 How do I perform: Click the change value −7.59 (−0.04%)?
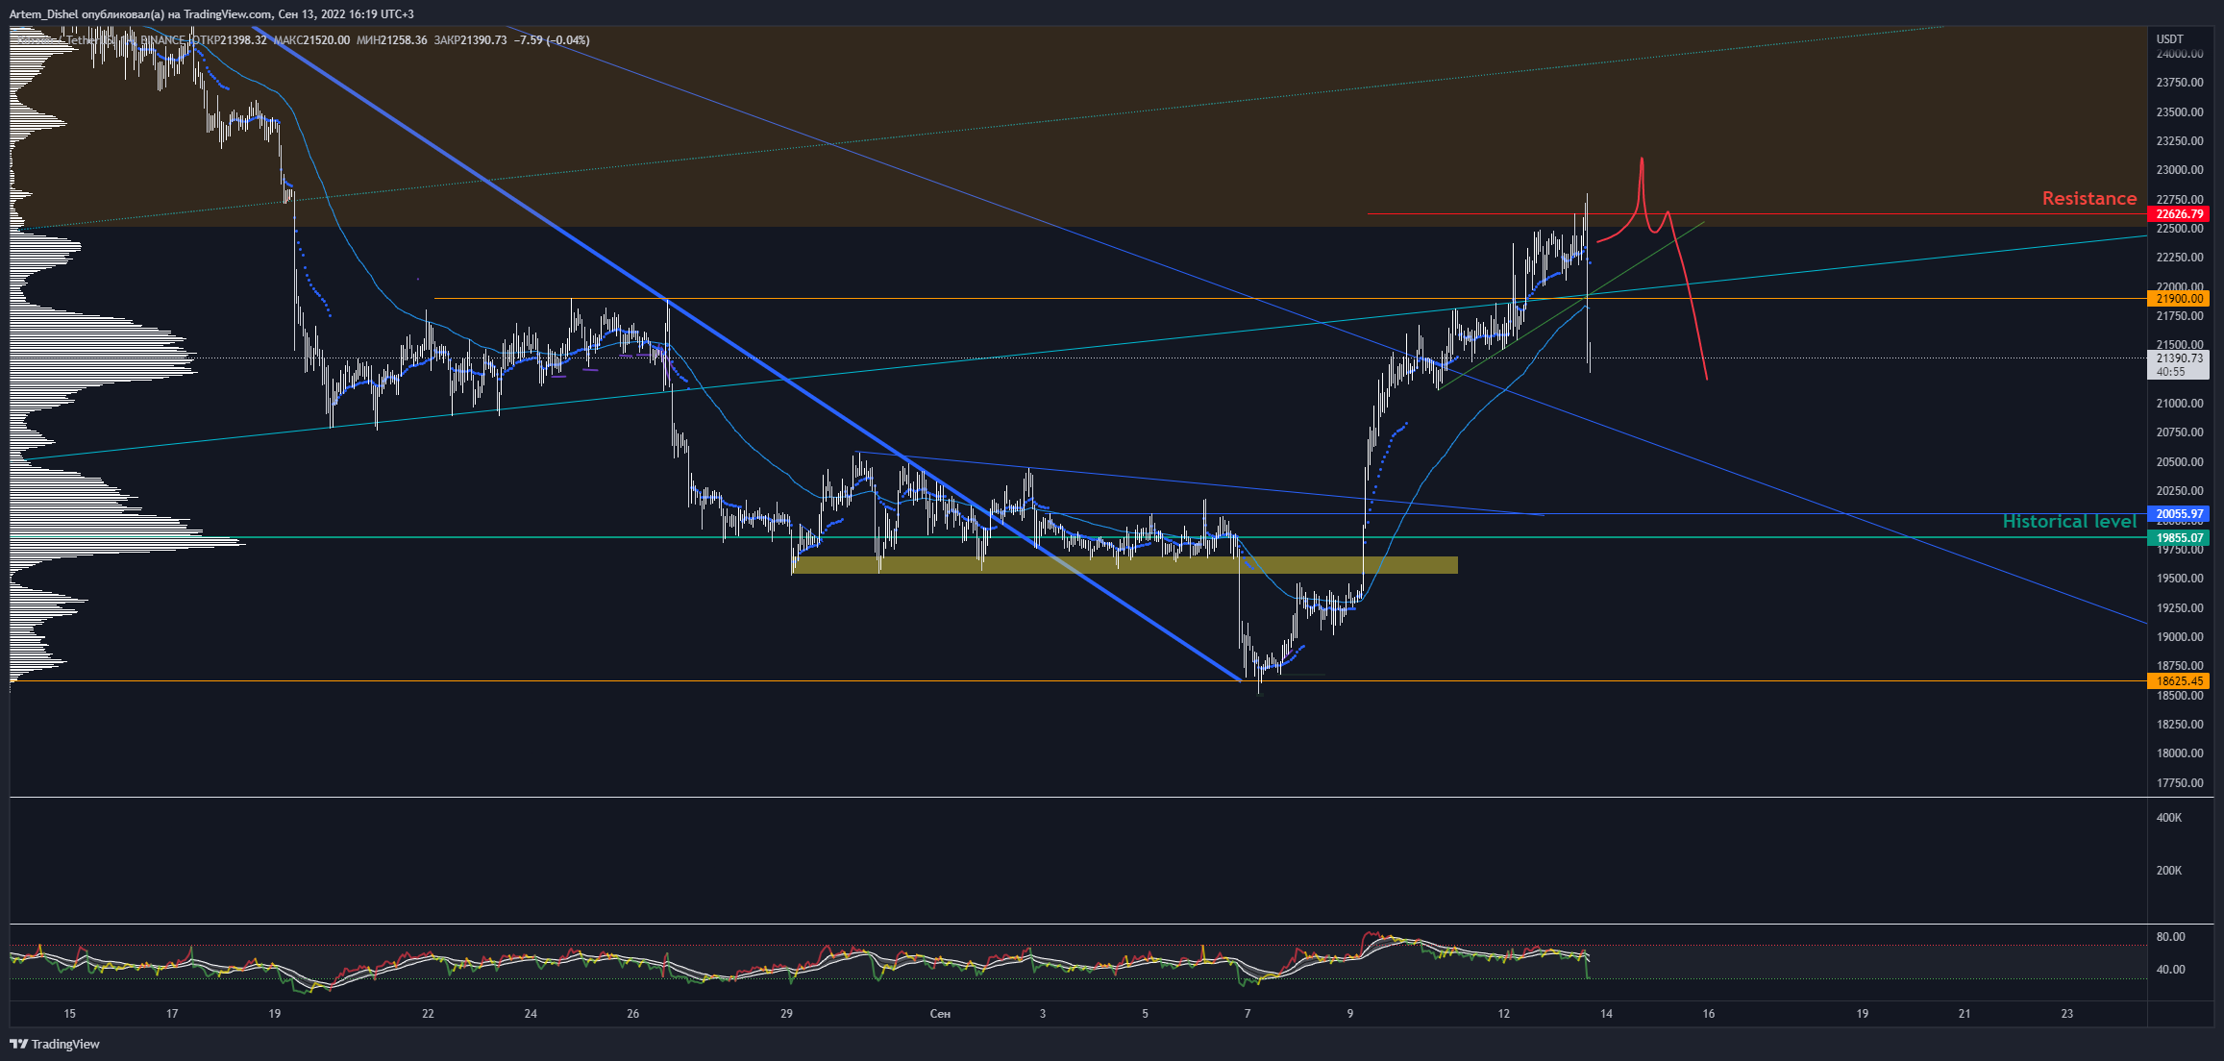[x=553, y=40]
